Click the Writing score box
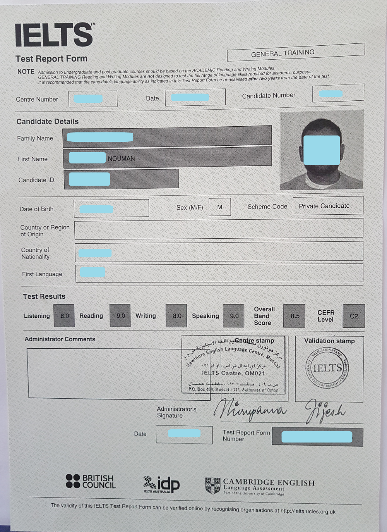Screen dimensions: 387x532 click(x=176, y=316)
